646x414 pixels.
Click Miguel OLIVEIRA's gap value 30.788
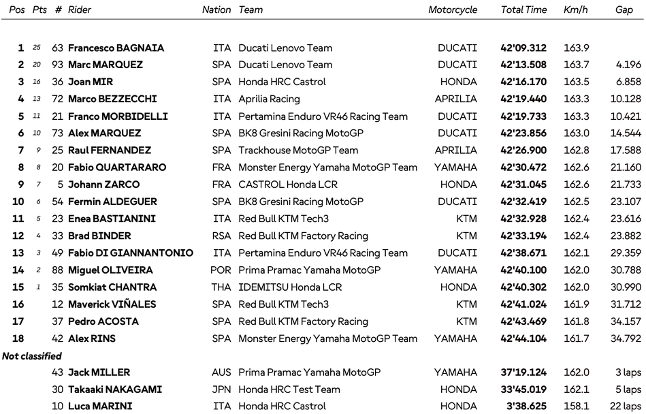click(x=626, y=270)
